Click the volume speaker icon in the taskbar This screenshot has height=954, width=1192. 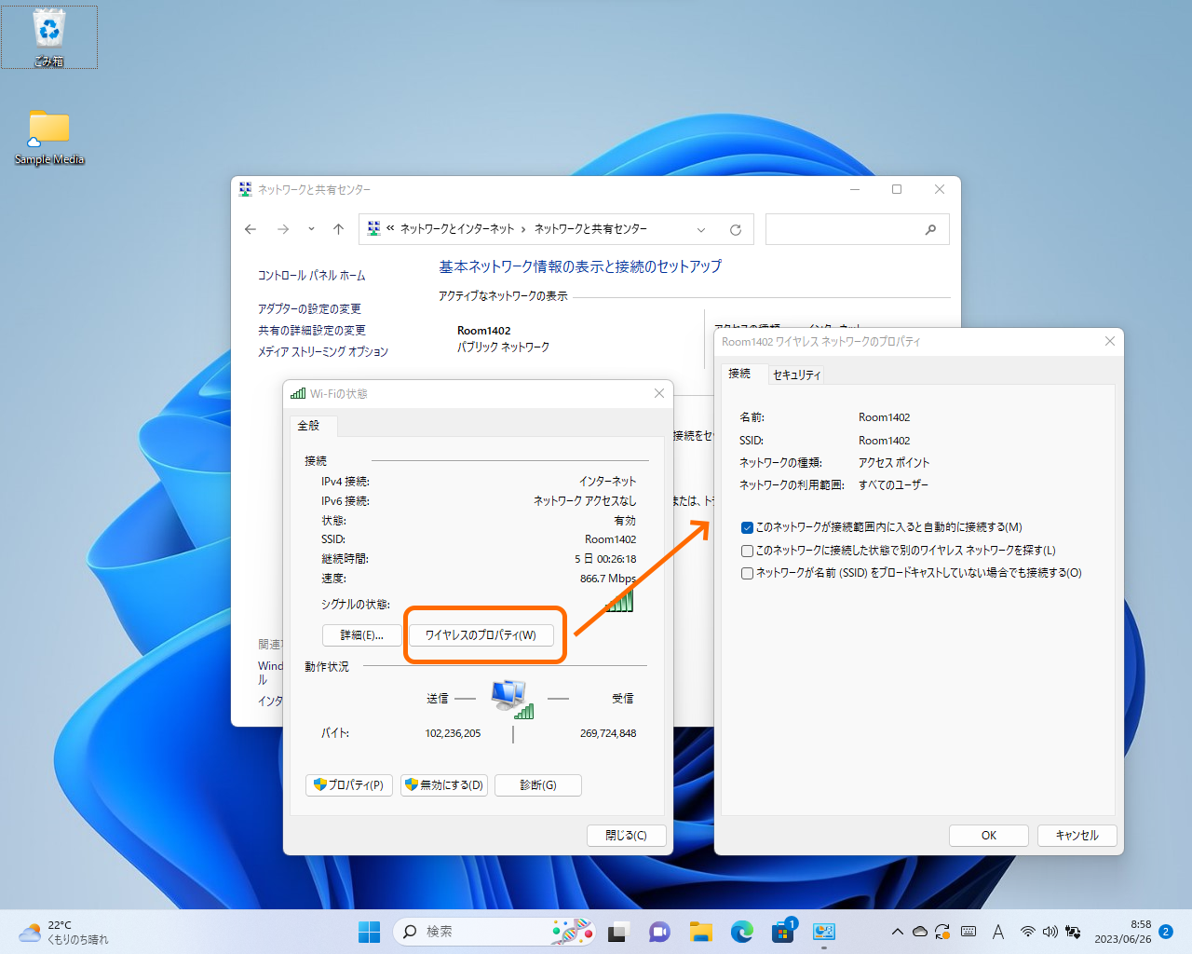1050,931
